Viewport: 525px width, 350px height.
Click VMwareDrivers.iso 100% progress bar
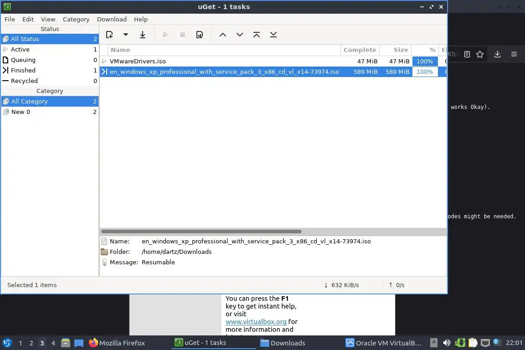[425, 61]
